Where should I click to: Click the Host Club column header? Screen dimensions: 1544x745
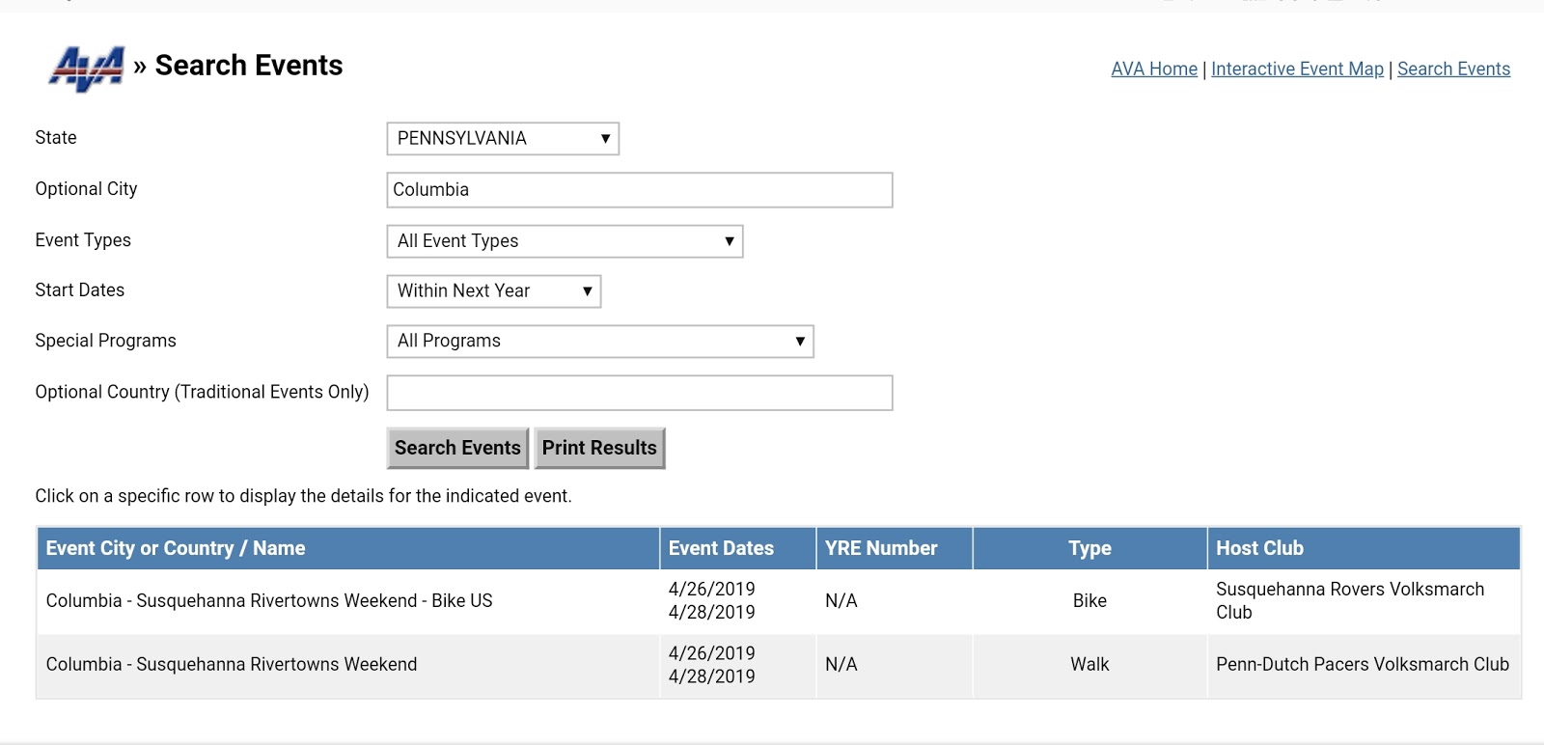tap(1259, 548)
